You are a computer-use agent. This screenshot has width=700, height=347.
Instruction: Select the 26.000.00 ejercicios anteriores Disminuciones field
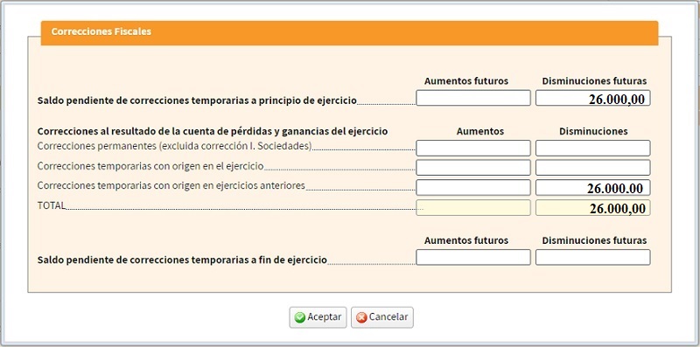593,188
